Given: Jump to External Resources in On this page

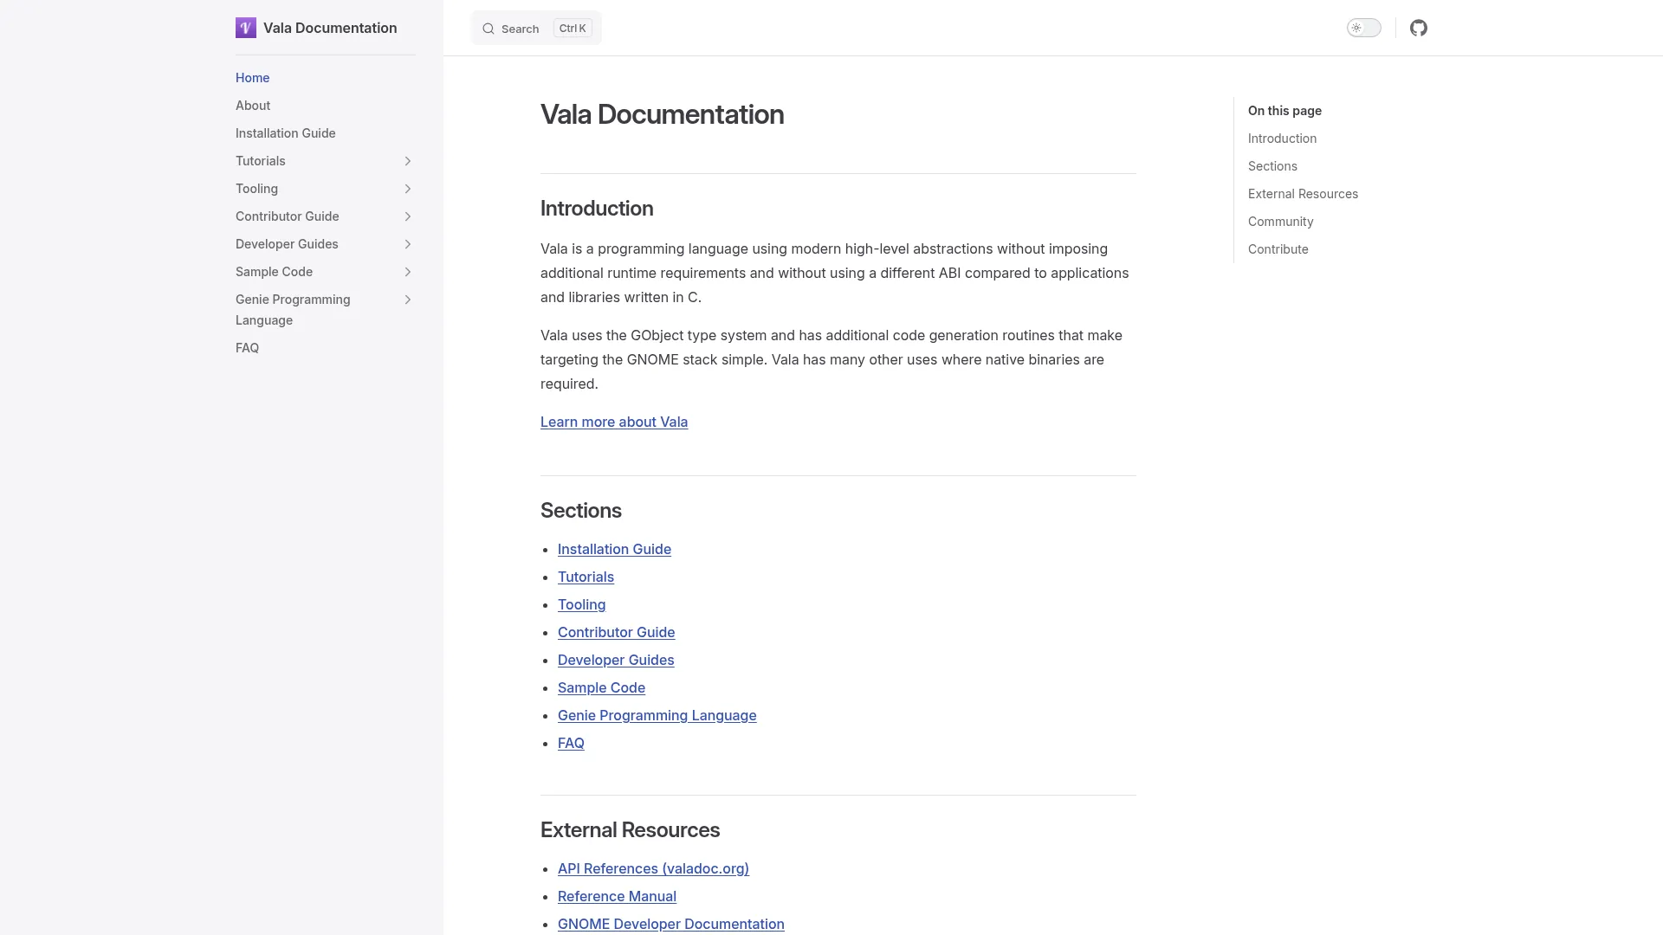Looking at the screenshot, I should [1303, 194].
